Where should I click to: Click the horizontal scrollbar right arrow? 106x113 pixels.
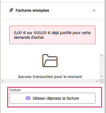[97, 81]
